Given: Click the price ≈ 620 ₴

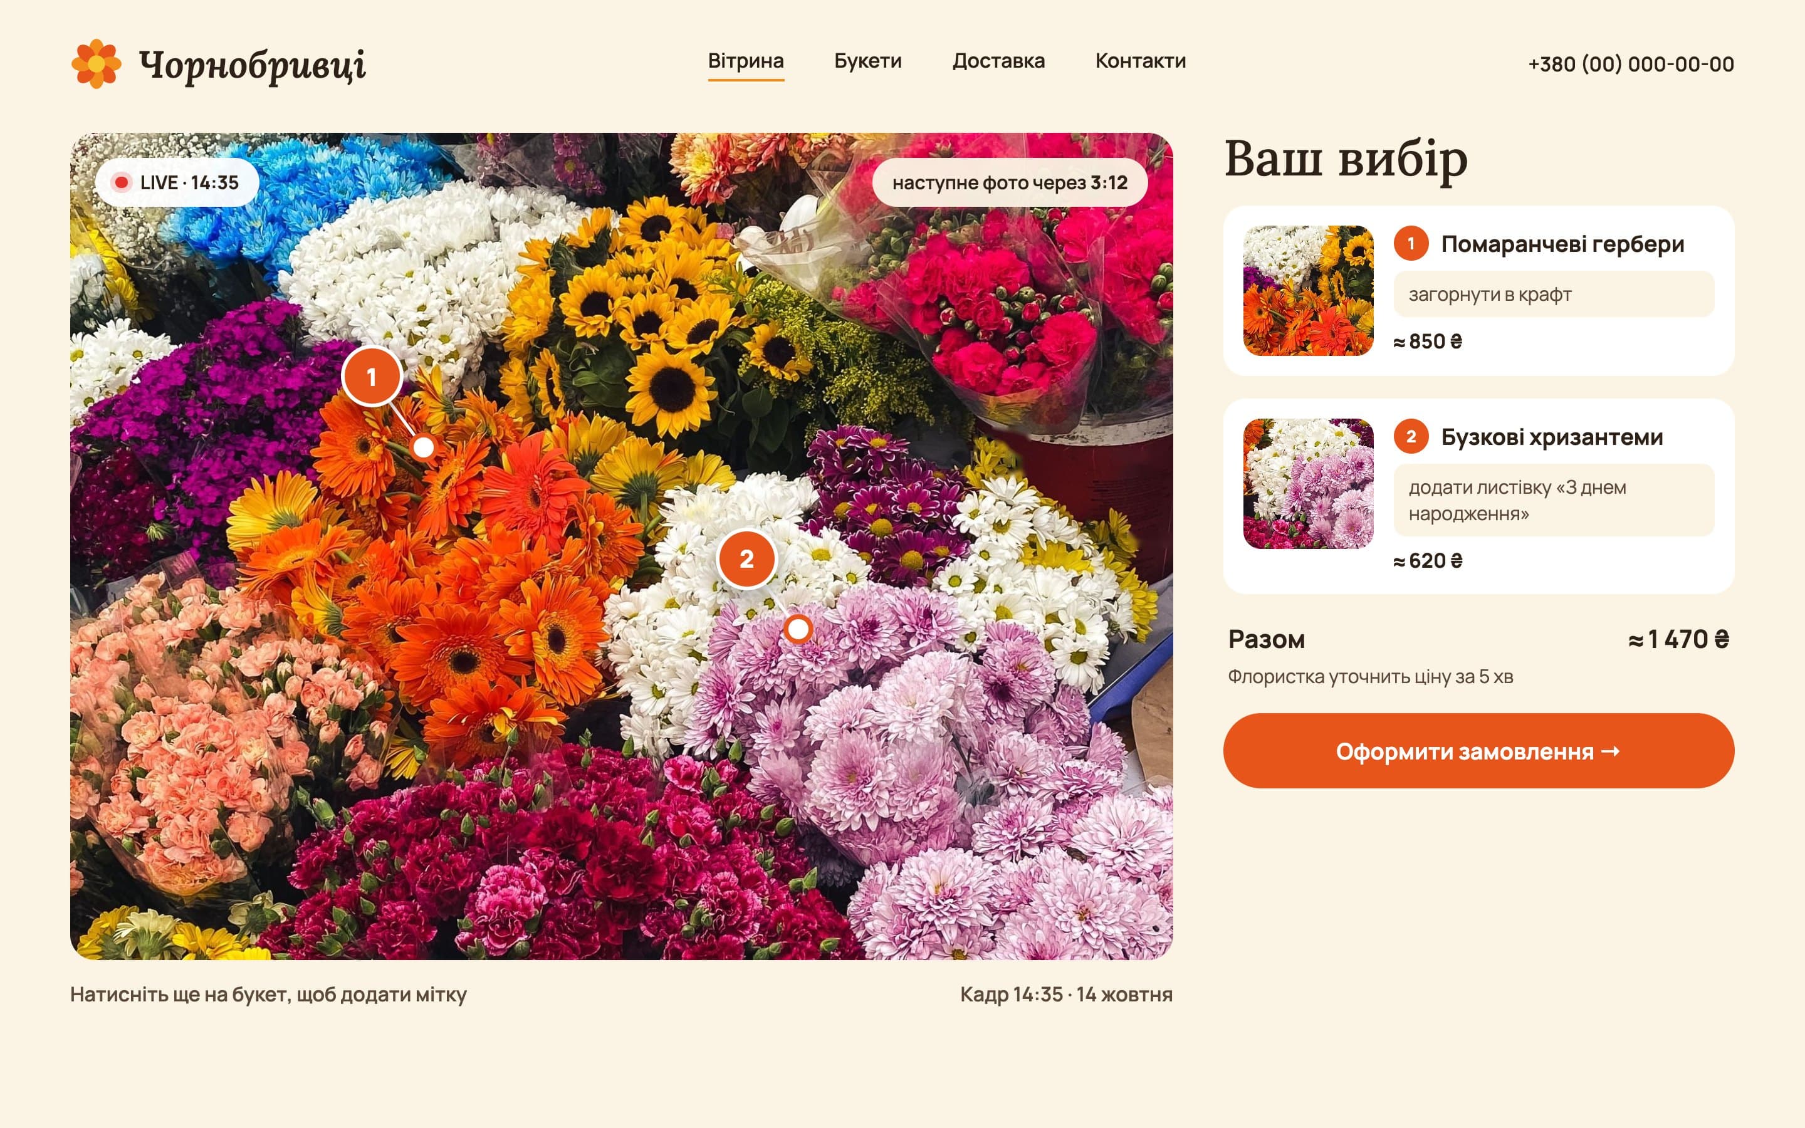Looking at the screenshot, I should coord(1428,560).
